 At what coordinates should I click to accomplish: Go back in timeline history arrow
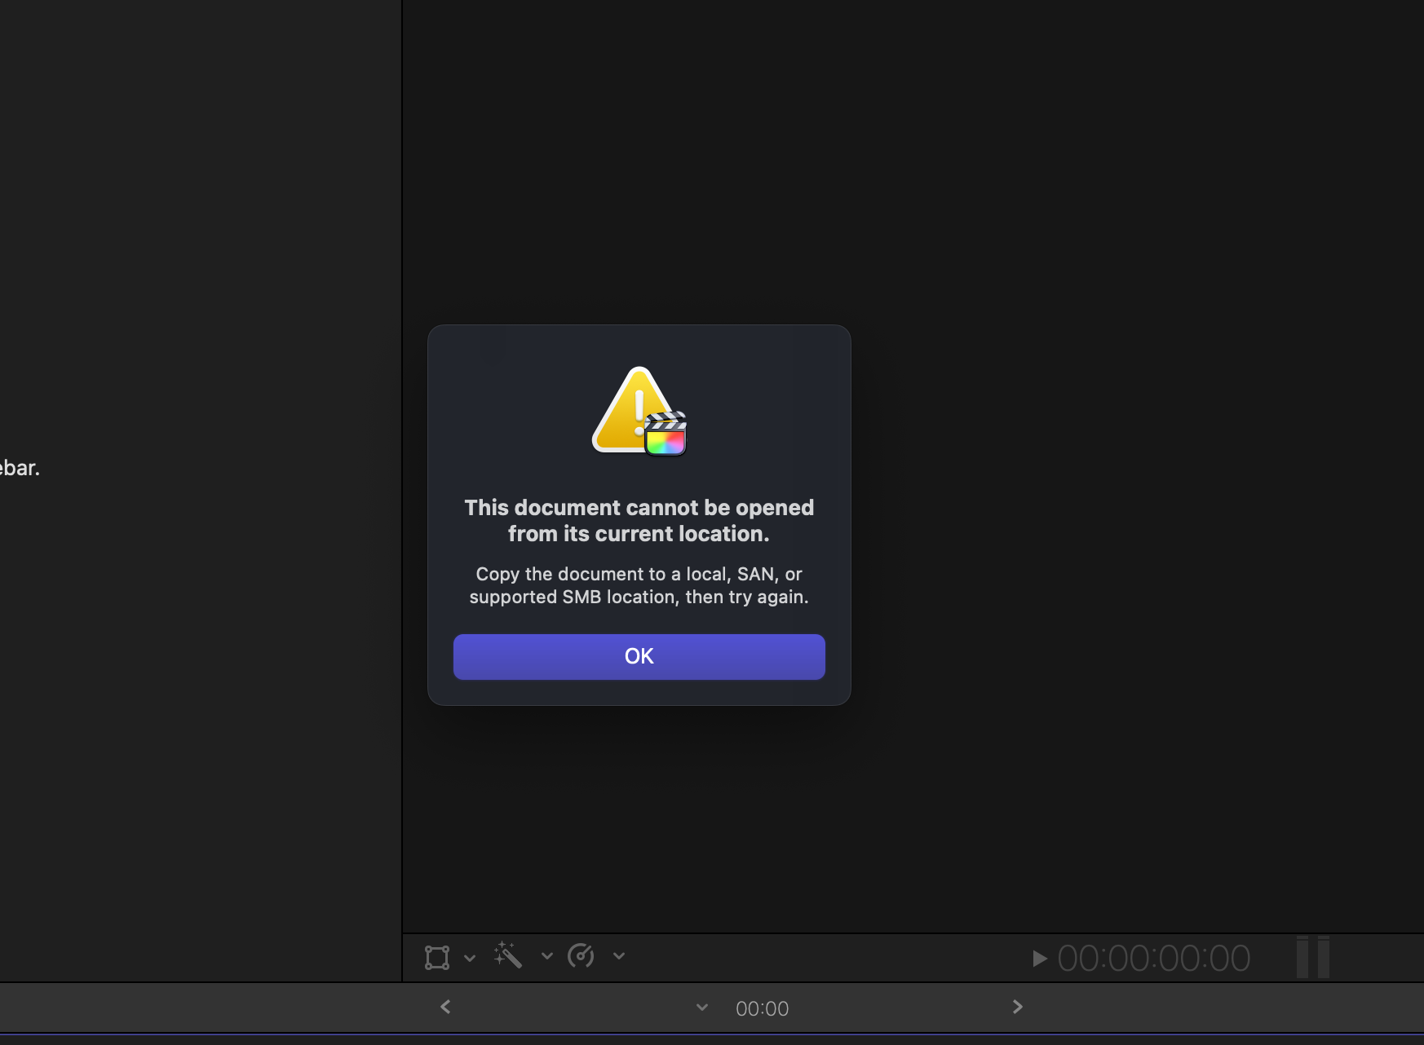pyautogui.click(x=445, y=1007)
